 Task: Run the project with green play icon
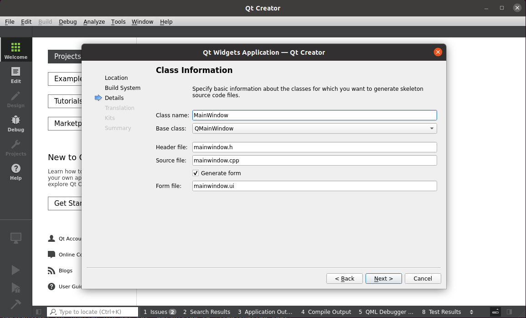[16, 270]
